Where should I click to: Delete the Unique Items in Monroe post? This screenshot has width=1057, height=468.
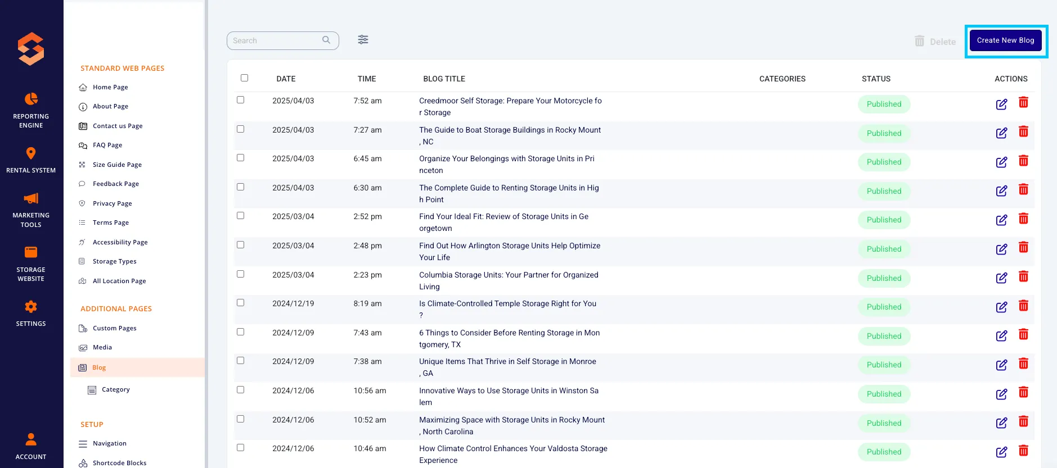coord(1023,364)
